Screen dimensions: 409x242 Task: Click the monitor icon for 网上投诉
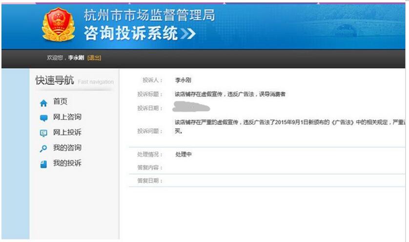coord(43,133)
